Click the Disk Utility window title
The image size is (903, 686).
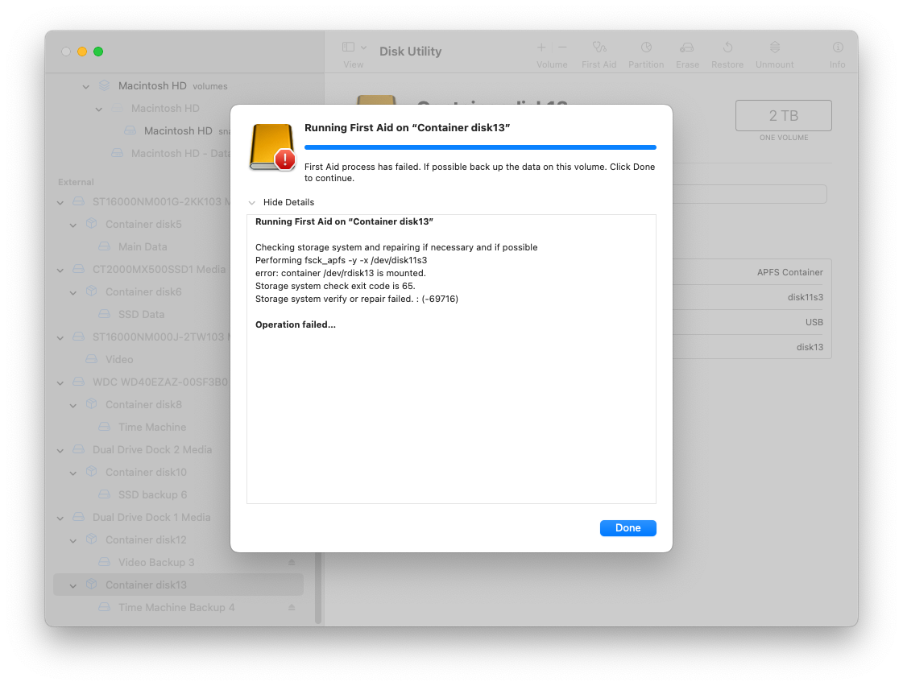coord(410,52)
